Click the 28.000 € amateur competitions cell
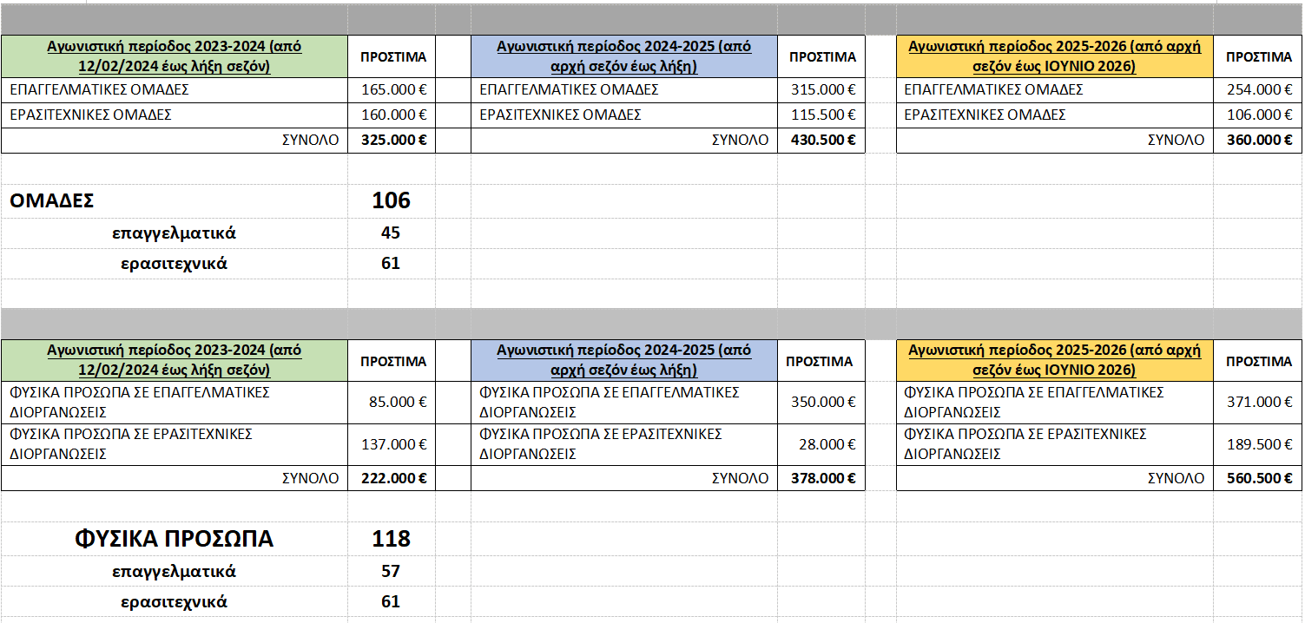 (821, 444)
